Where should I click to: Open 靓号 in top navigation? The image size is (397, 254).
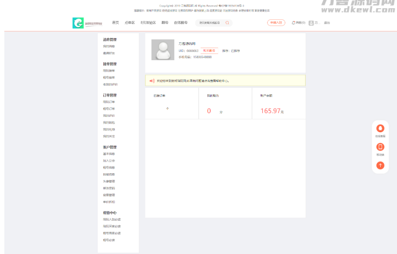(165, 23)
